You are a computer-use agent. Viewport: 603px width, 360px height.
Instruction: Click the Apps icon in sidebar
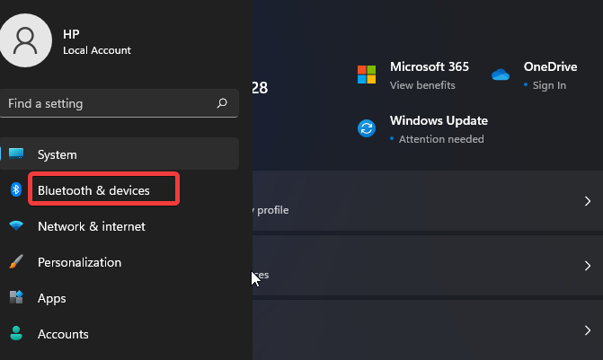16,297
